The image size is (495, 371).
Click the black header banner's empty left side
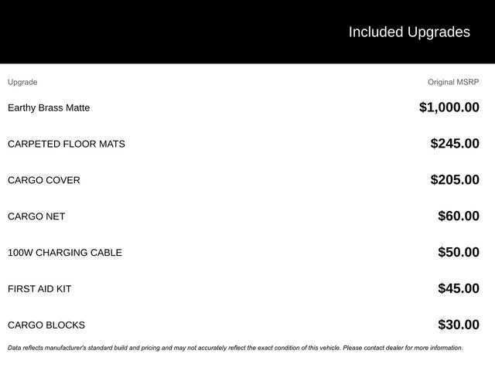[x=116, y=32]
